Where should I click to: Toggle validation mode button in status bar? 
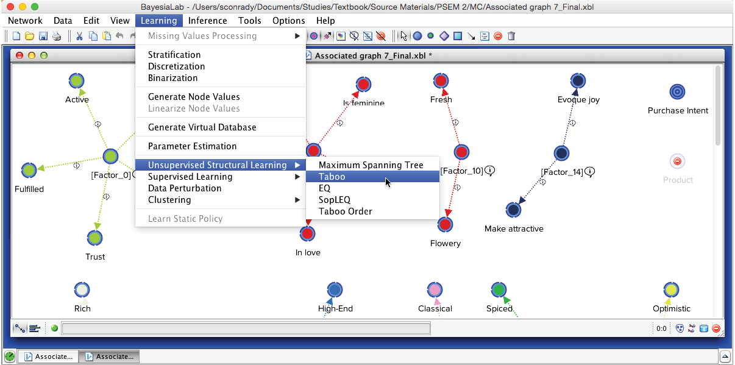click(35, 328)
